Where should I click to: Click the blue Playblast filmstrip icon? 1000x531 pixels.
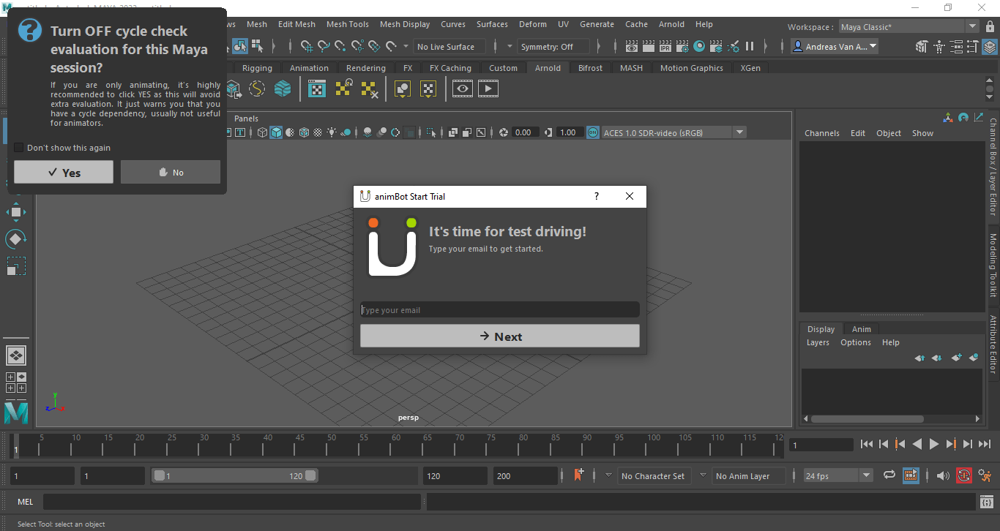tap(911, 475)
